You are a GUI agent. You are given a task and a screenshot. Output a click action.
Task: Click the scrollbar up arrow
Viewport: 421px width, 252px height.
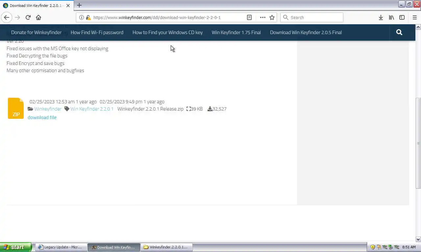(x=418, y=27)
